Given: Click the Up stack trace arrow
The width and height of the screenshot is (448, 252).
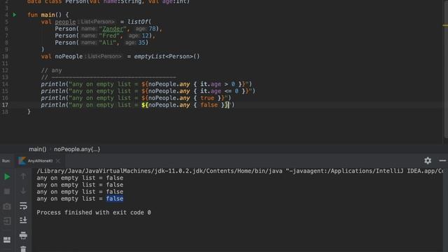Looking at the screenshot, I should [x=23, y=176].
